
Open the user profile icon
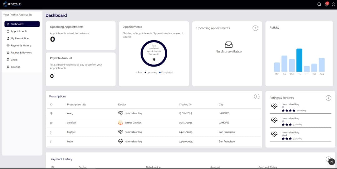pos(333,4)
